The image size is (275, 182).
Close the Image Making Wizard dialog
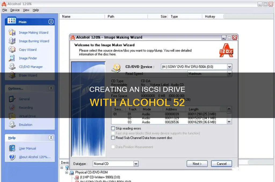pos(235,37)
